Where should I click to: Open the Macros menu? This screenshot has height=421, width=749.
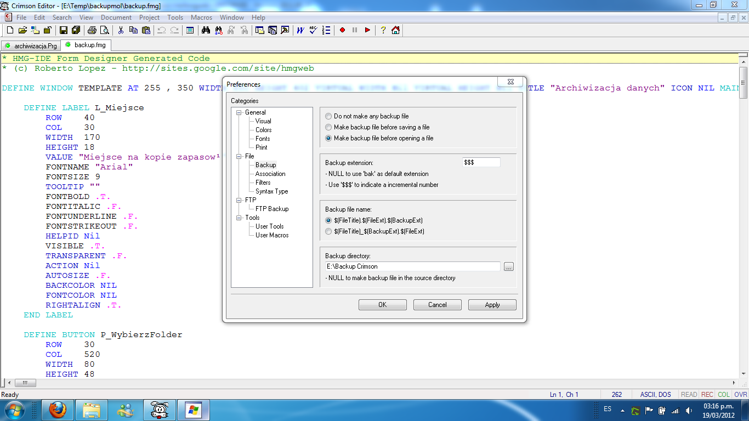(201, 17)
